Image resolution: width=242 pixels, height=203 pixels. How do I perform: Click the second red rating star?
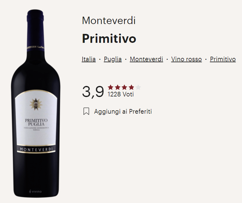[x=117, y=87]
